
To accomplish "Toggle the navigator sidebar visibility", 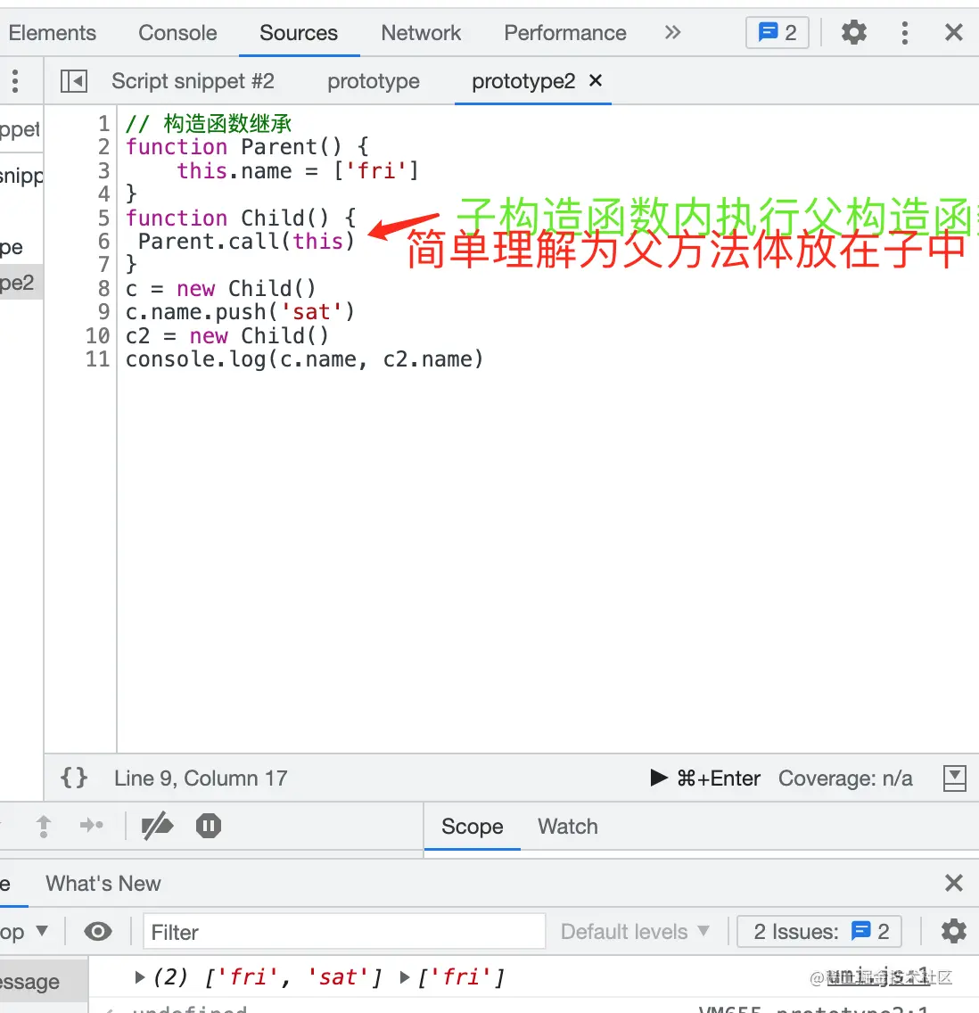I will (74, 81).
